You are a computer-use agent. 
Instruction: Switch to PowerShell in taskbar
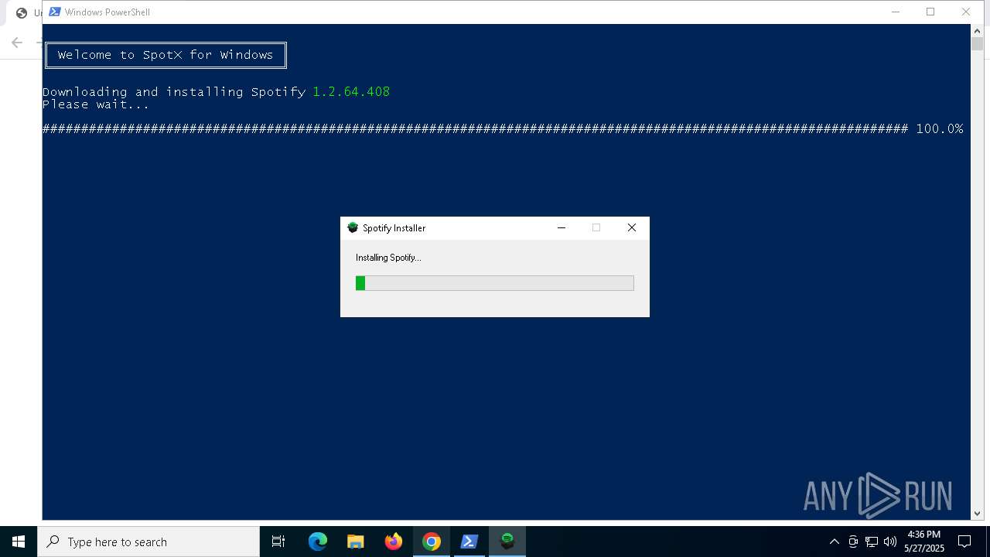(x=469, y=542)
